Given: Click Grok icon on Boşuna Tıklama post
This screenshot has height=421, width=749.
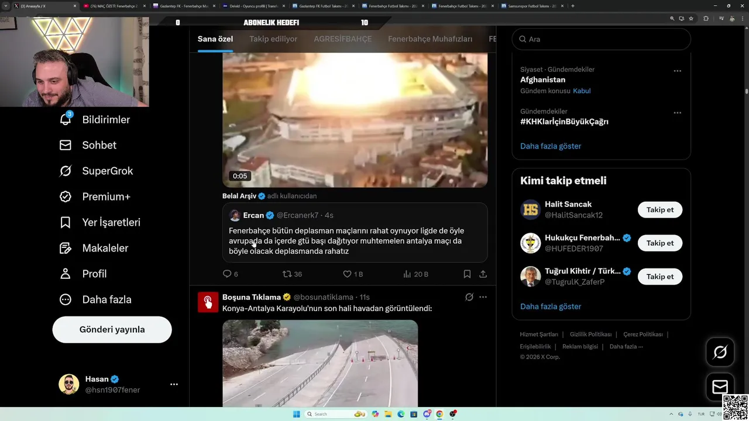Looking at the screenshot, I should pyautogui.click(x=469, y=297).
